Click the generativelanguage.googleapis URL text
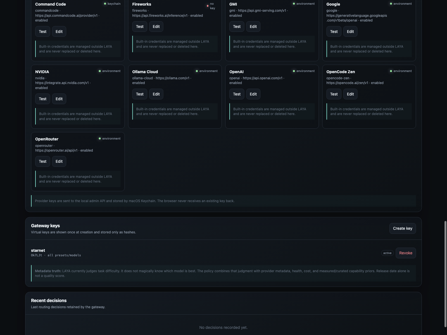 pyautogui.click(x=357, y=18)
